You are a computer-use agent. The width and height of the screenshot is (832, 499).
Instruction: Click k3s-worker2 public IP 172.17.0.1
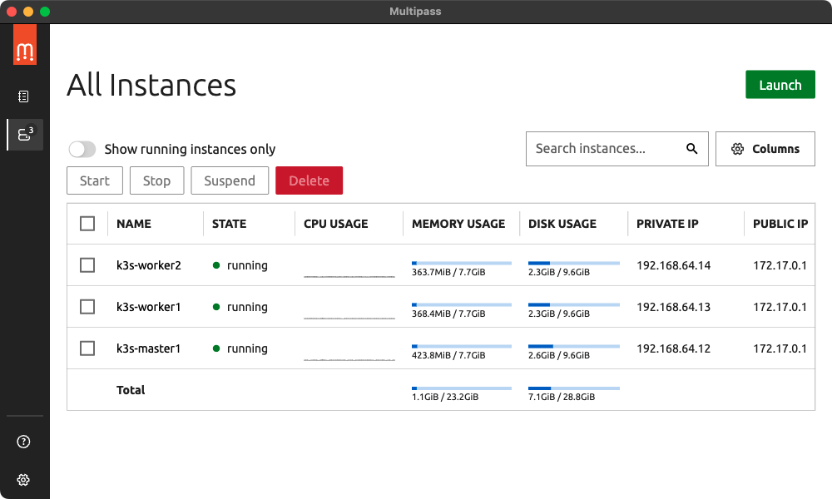click(x=780, y=265)
